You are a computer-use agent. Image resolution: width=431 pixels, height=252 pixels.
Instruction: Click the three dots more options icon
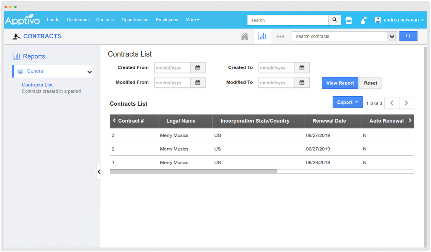coord(280,36)
